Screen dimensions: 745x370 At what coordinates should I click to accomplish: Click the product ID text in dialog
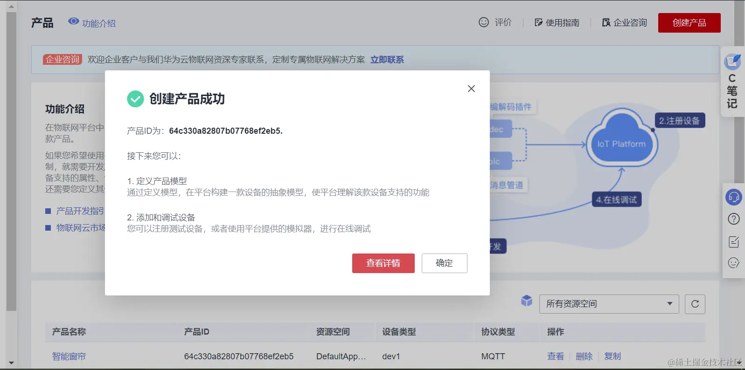[225, 131]
